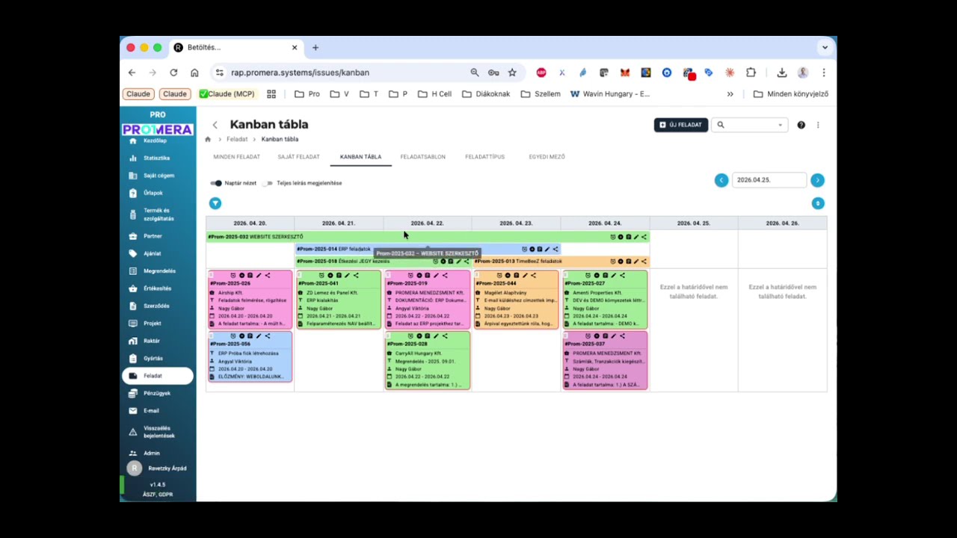Click the Feladat breadcrumb link
Image resolution: width=957 pixels, height=538 pixels.
coord(237,139)
